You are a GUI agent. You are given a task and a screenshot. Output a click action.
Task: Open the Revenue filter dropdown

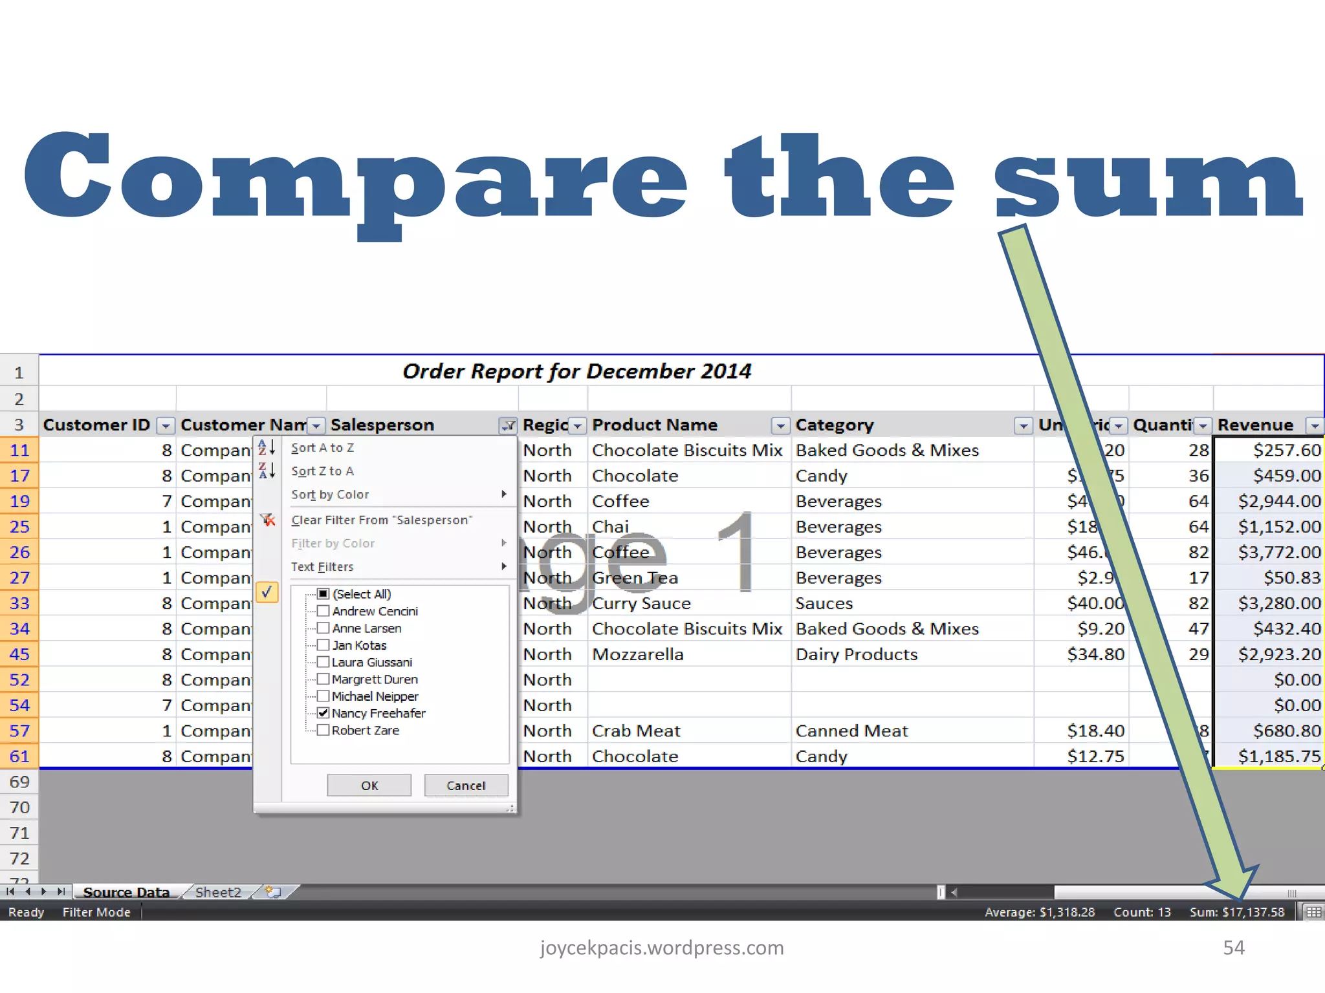point(1314,425)
